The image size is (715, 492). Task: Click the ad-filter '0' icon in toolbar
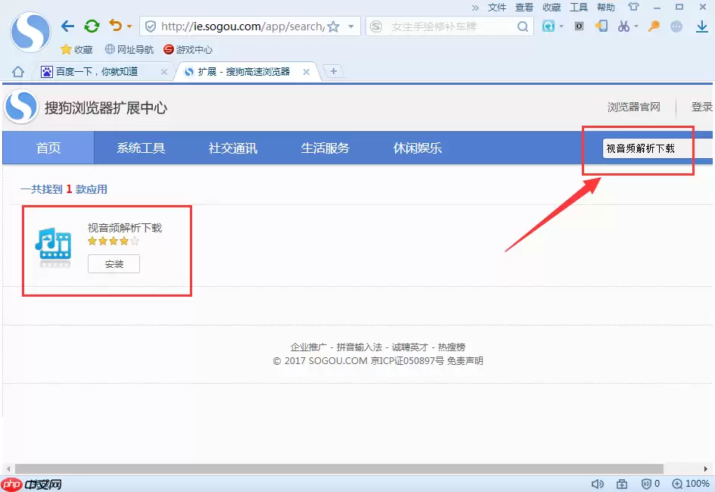(579, 26)
